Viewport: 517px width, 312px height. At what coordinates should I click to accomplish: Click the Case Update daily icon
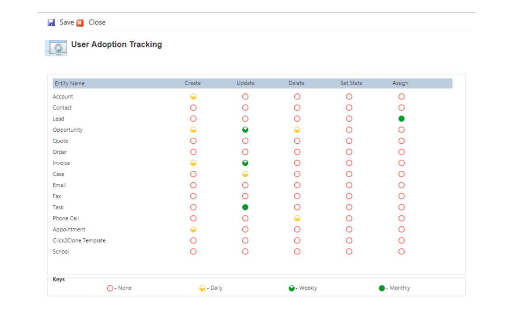pyautogui.click(x=245, y=174)
